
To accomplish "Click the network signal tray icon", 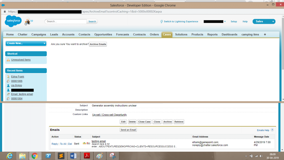I will [x=256, y=156].
